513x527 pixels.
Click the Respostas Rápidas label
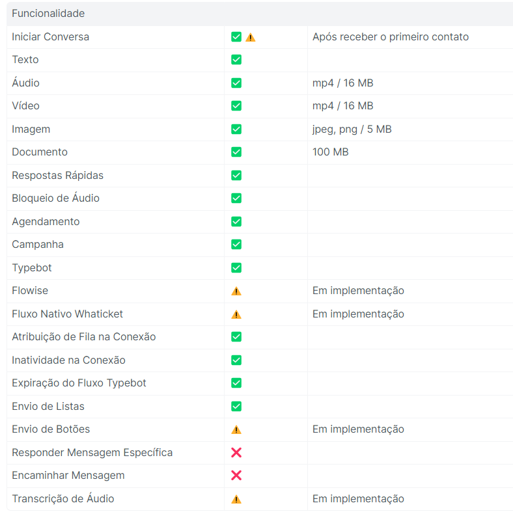pos(57,175)
